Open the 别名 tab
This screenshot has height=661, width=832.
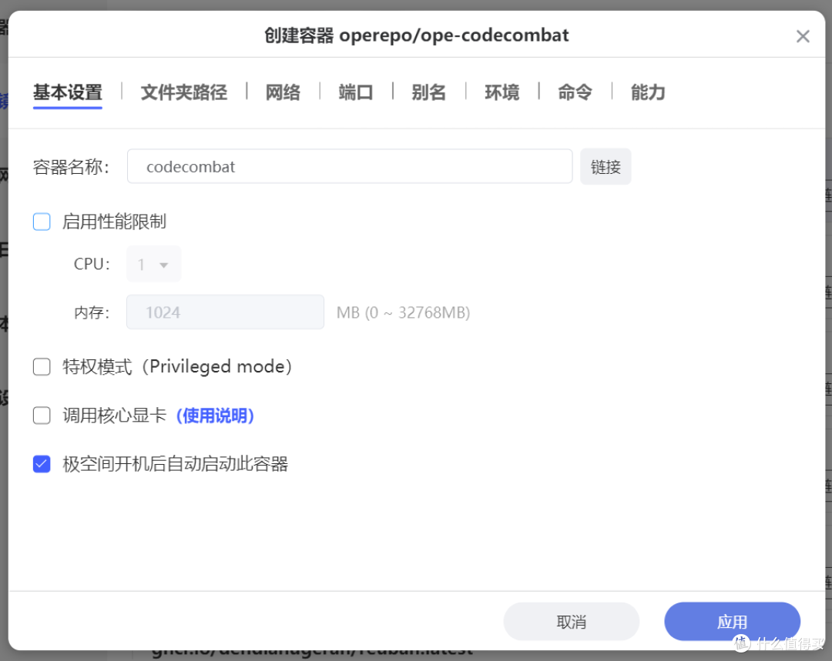click(429, 92)
